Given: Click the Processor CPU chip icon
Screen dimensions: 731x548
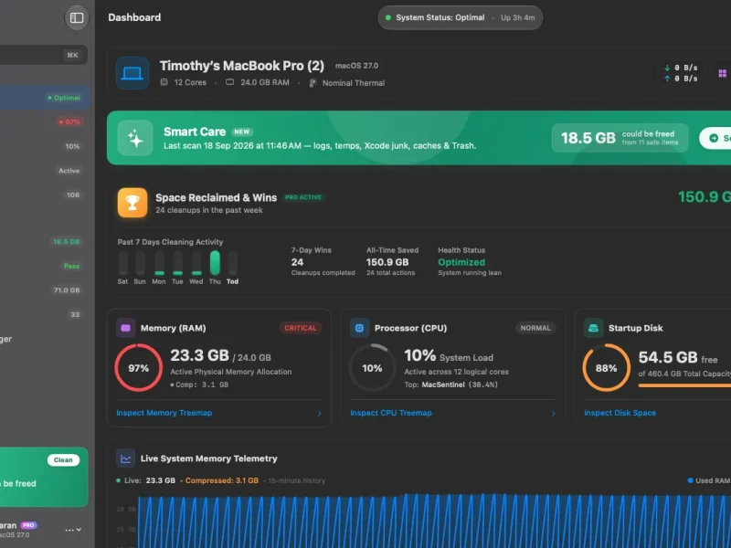Looking at the screenshot, I should click(x=359, y=328).
